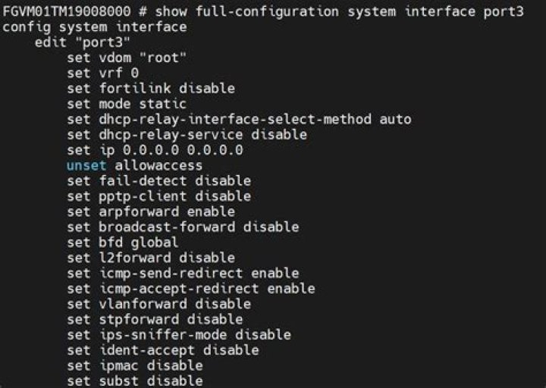Click the 'set broadcast-forward disable' line
The width and height of the screenshot is (546, 388).
183,227
